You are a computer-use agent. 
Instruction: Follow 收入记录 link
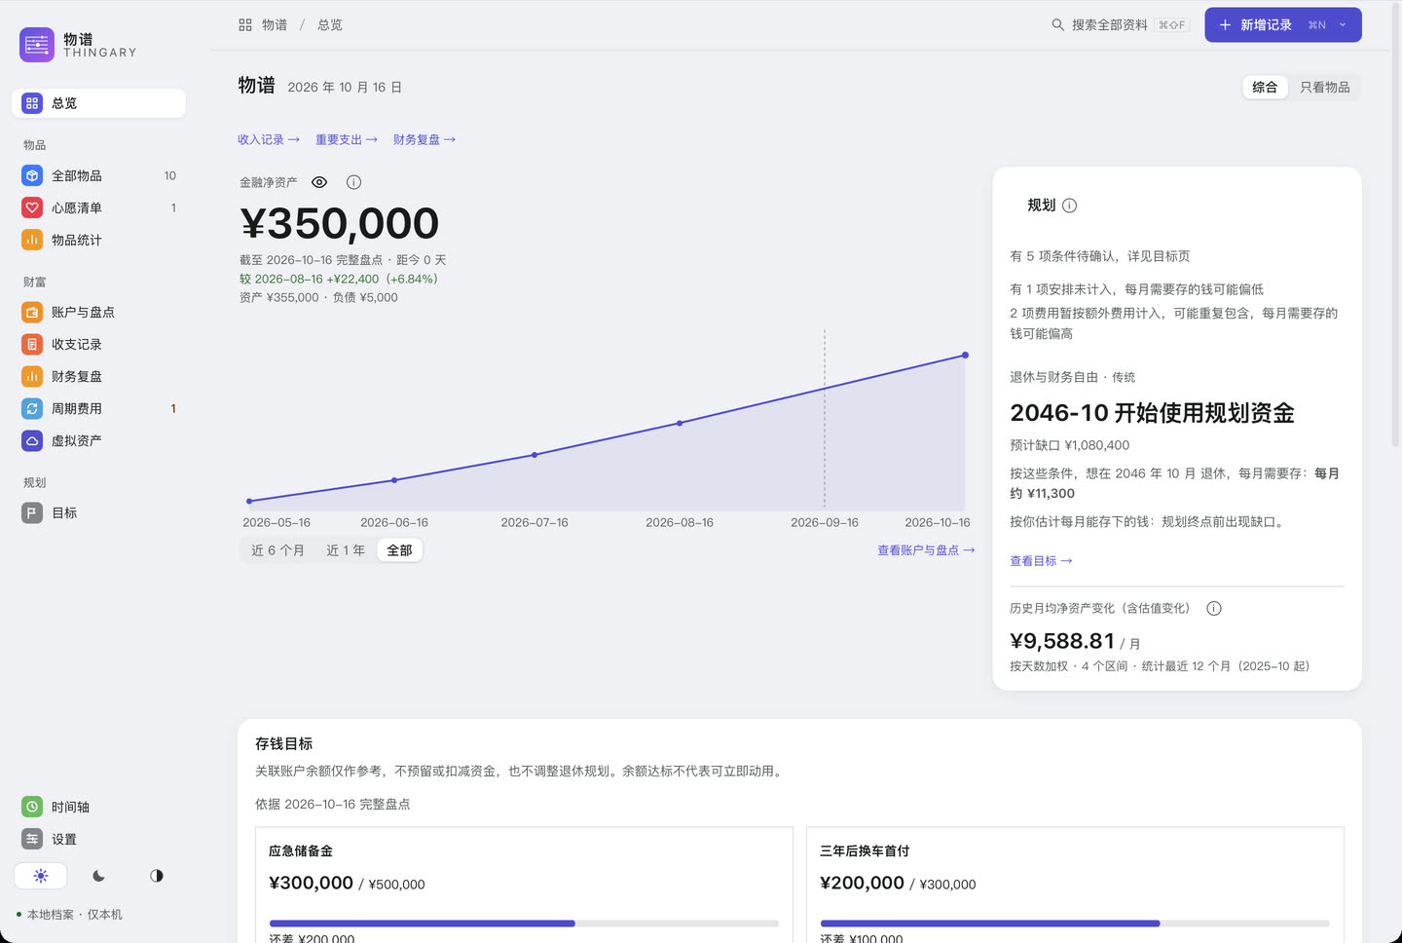point(269,140)
